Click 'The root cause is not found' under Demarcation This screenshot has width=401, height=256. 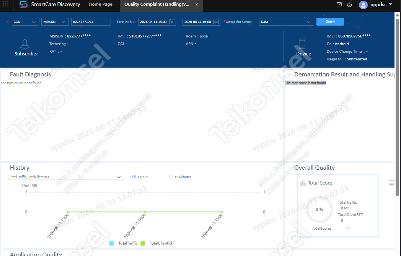coord(305,83)
